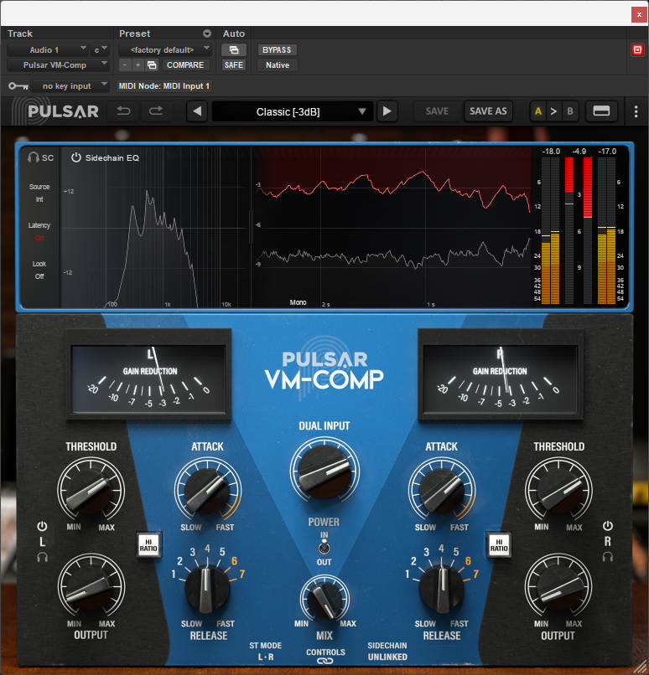Flip the POWER IN/OUT switch

point(324,548)
